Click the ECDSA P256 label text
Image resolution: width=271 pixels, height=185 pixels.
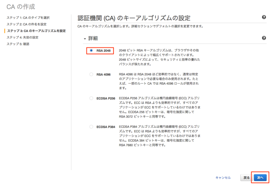pyautogui.click(x=106, y=98)
